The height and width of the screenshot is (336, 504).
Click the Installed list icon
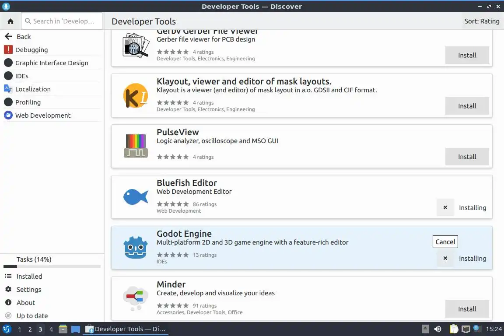click(8, 276)
